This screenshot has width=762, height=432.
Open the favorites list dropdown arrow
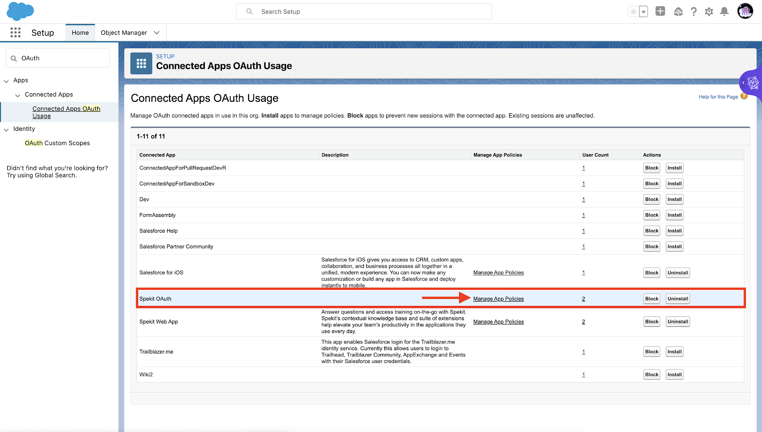[643, 12]
